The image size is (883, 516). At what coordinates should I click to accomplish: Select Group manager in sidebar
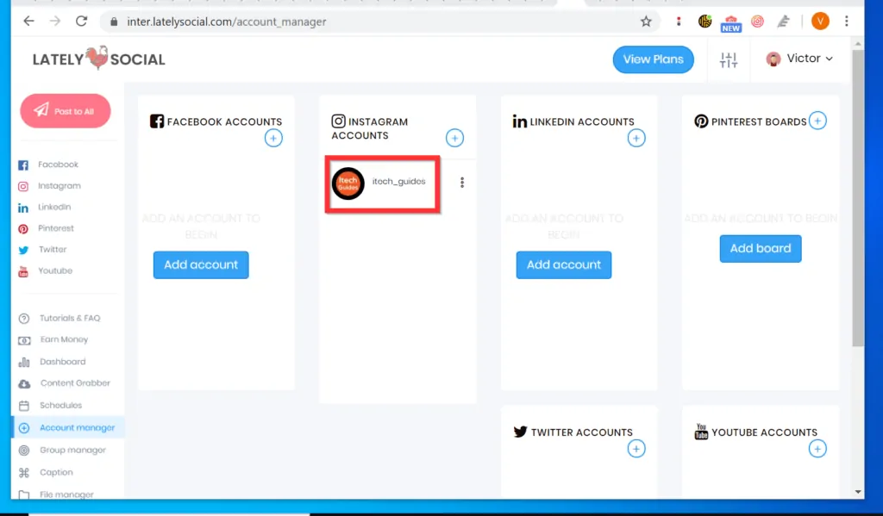(72, 450)
